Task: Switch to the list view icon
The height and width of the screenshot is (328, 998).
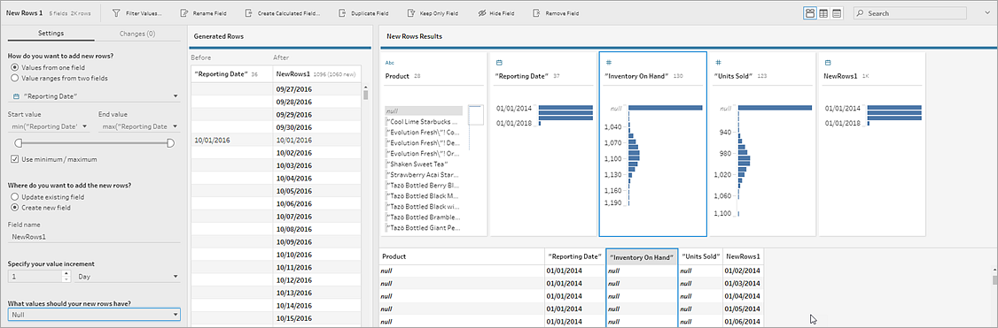Action: point(837,12)
